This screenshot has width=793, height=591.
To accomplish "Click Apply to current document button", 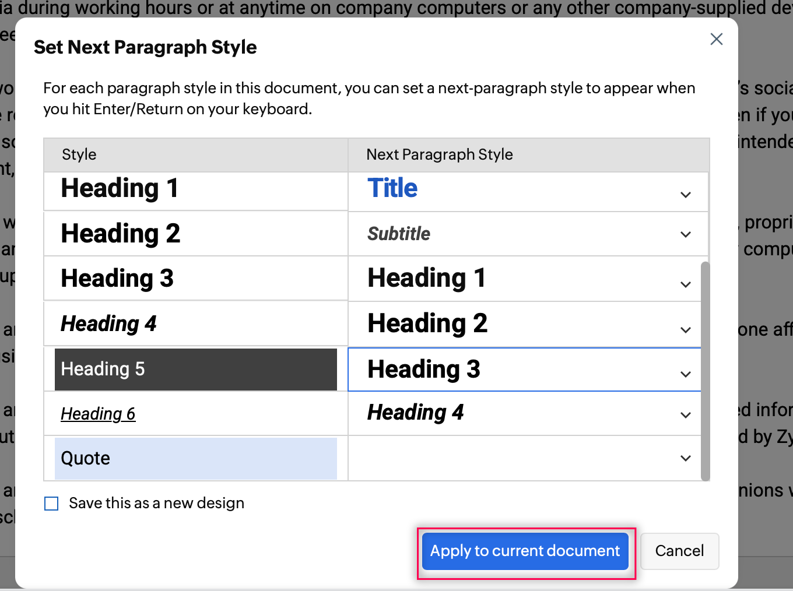I will coord(525,551).
